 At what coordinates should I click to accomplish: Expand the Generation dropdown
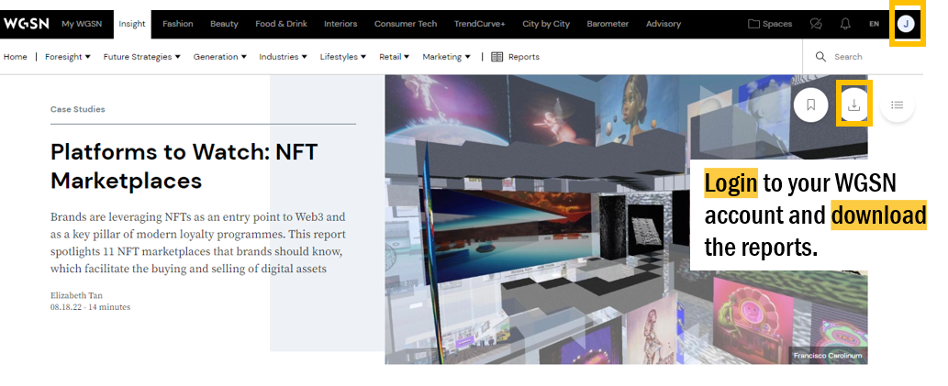point(220,57)
